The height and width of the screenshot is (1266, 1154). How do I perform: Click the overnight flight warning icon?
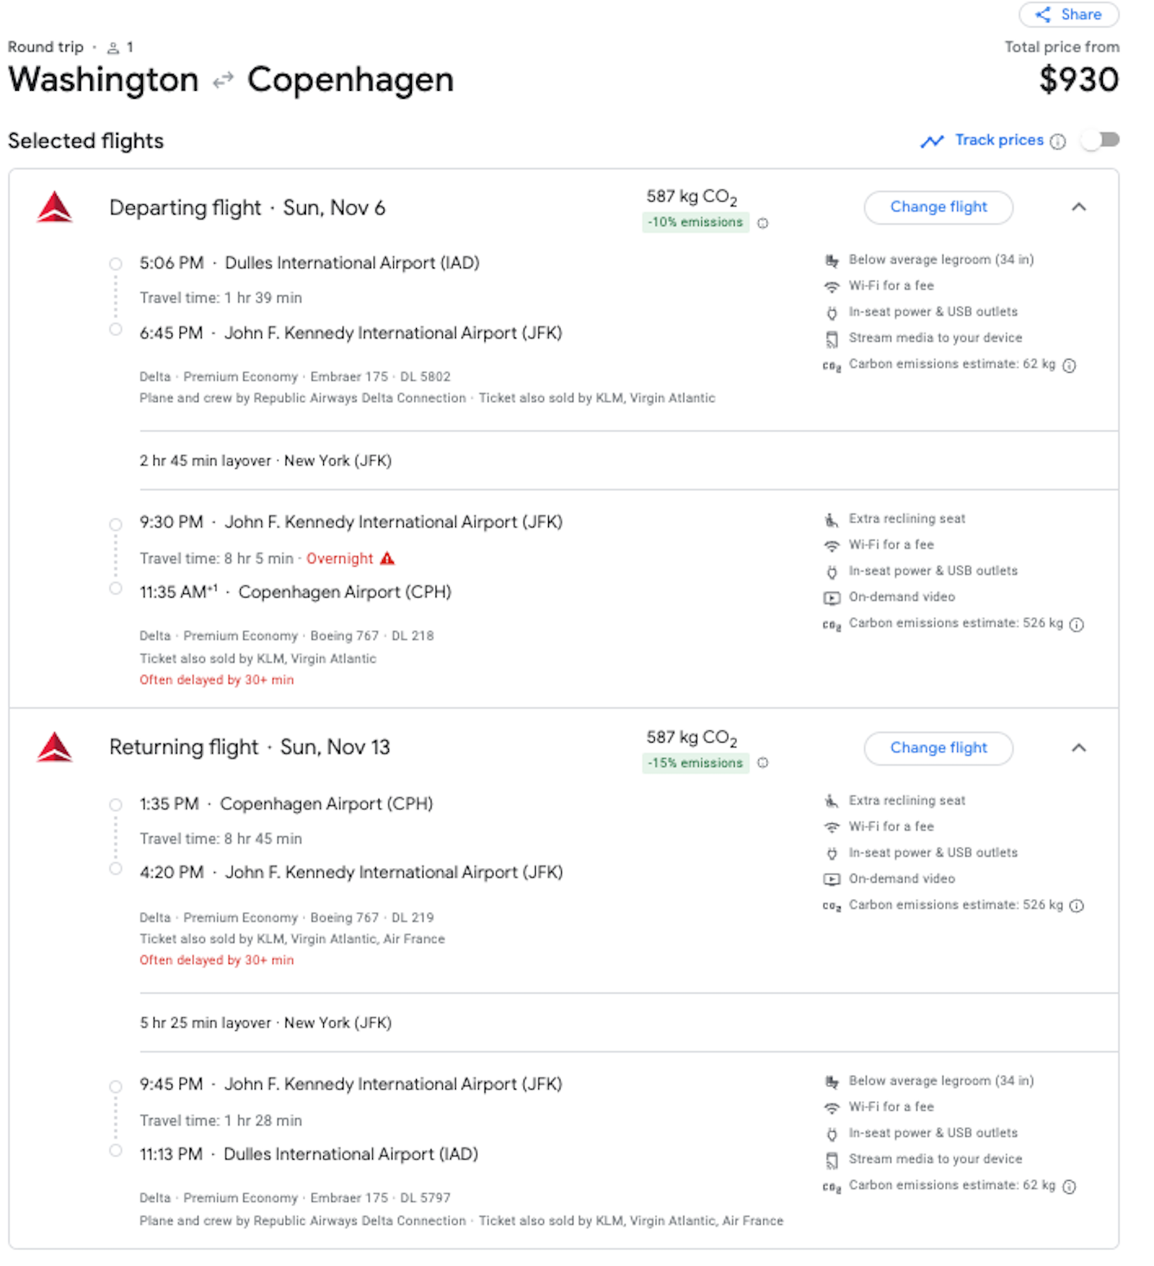point(387,559)
